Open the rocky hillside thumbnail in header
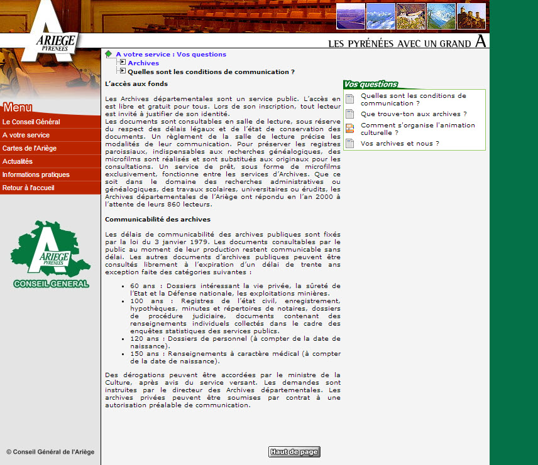 click(x=411, y=16)
